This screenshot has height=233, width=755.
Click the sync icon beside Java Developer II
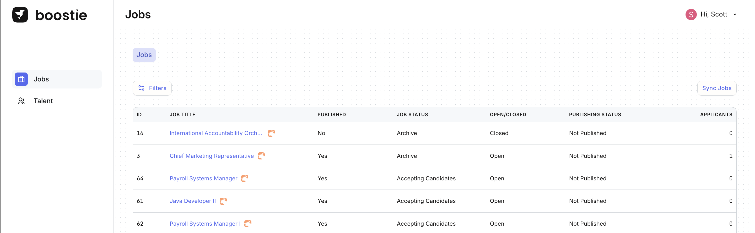(x=223, y=201)
